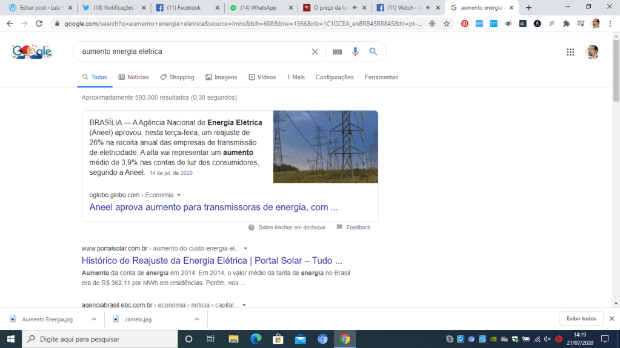This screenshot has height=348, width=620.
Task: Expand the portalsolar.com.br result options arrow
Action: tap(245, 249)
